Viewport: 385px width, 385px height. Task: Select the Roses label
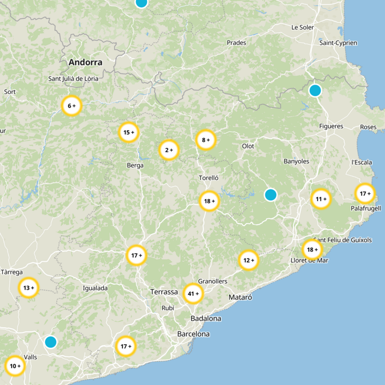(368, 127)
